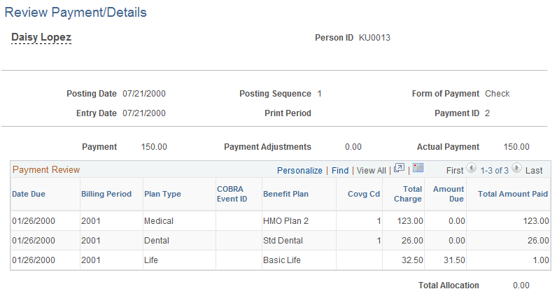Click Total Allocation value 0.00
Image resolution: width=557 pixels, height=296 pixels.
[521, 286]
